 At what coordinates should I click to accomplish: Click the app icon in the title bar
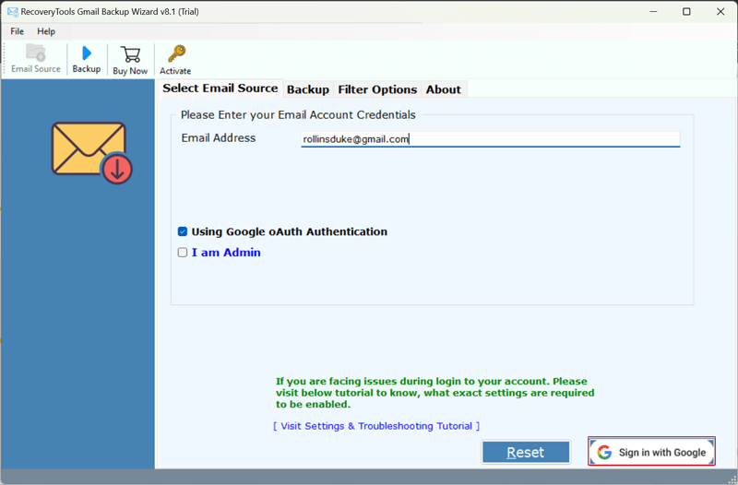(x=13, y=12)
